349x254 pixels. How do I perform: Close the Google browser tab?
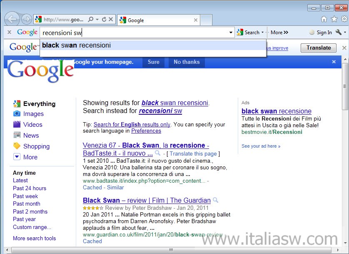196,20
